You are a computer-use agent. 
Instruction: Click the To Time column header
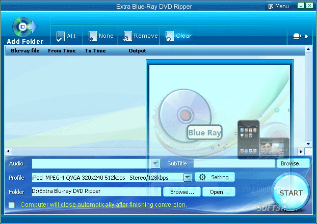tap(95, 51)
